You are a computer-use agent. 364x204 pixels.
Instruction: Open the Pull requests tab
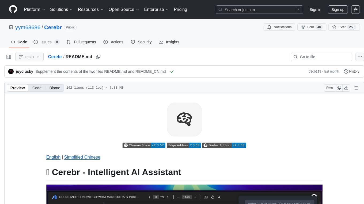pyautogui.click(x=81, y=42)
